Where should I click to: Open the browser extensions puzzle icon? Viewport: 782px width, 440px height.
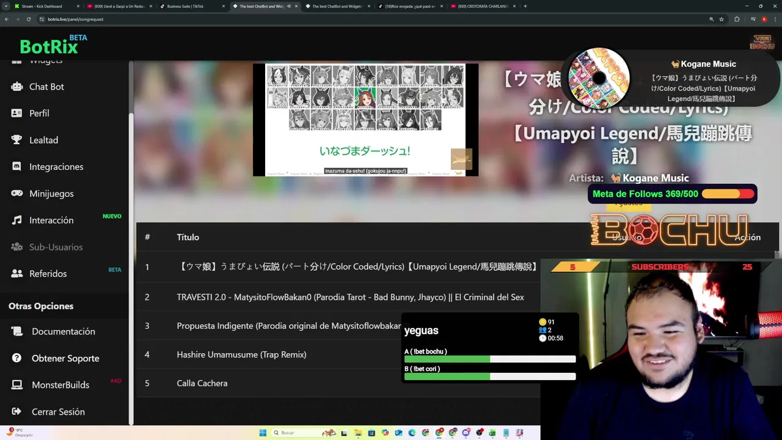[x=737, y=19]
